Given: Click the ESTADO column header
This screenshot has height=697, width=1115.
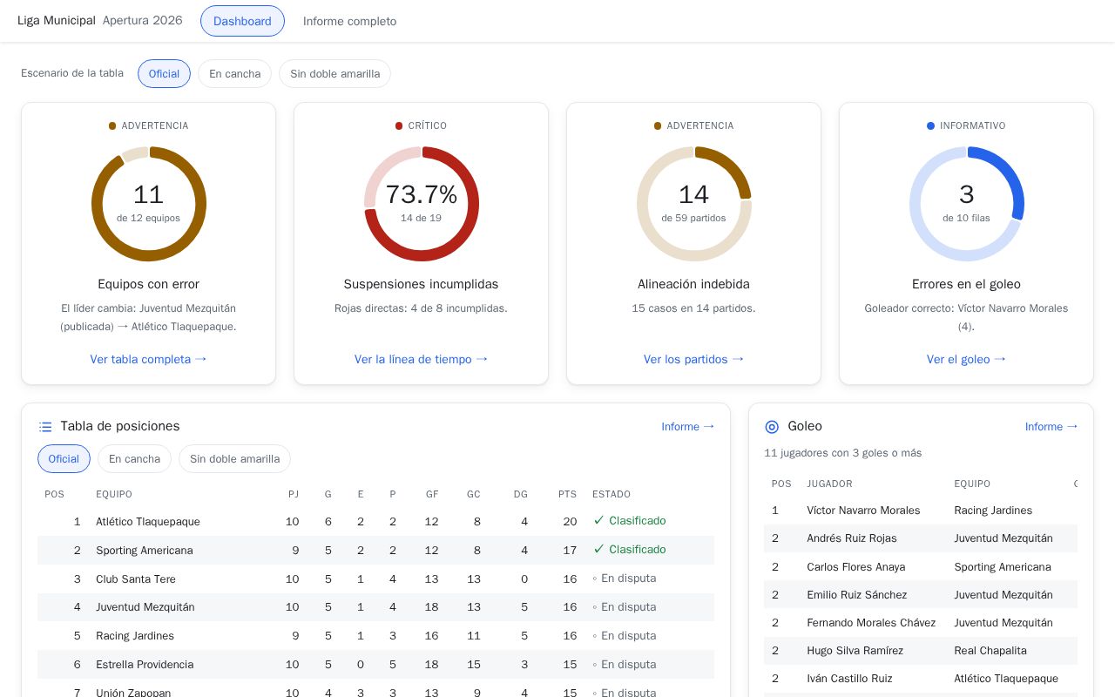Looking at the screenshot, I should [612, 494].
